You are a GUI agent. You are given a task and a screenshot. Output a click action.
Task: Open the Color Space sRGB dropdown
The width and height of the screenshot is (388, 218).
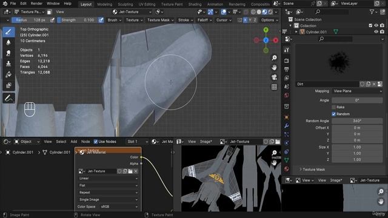coord(119,206)
